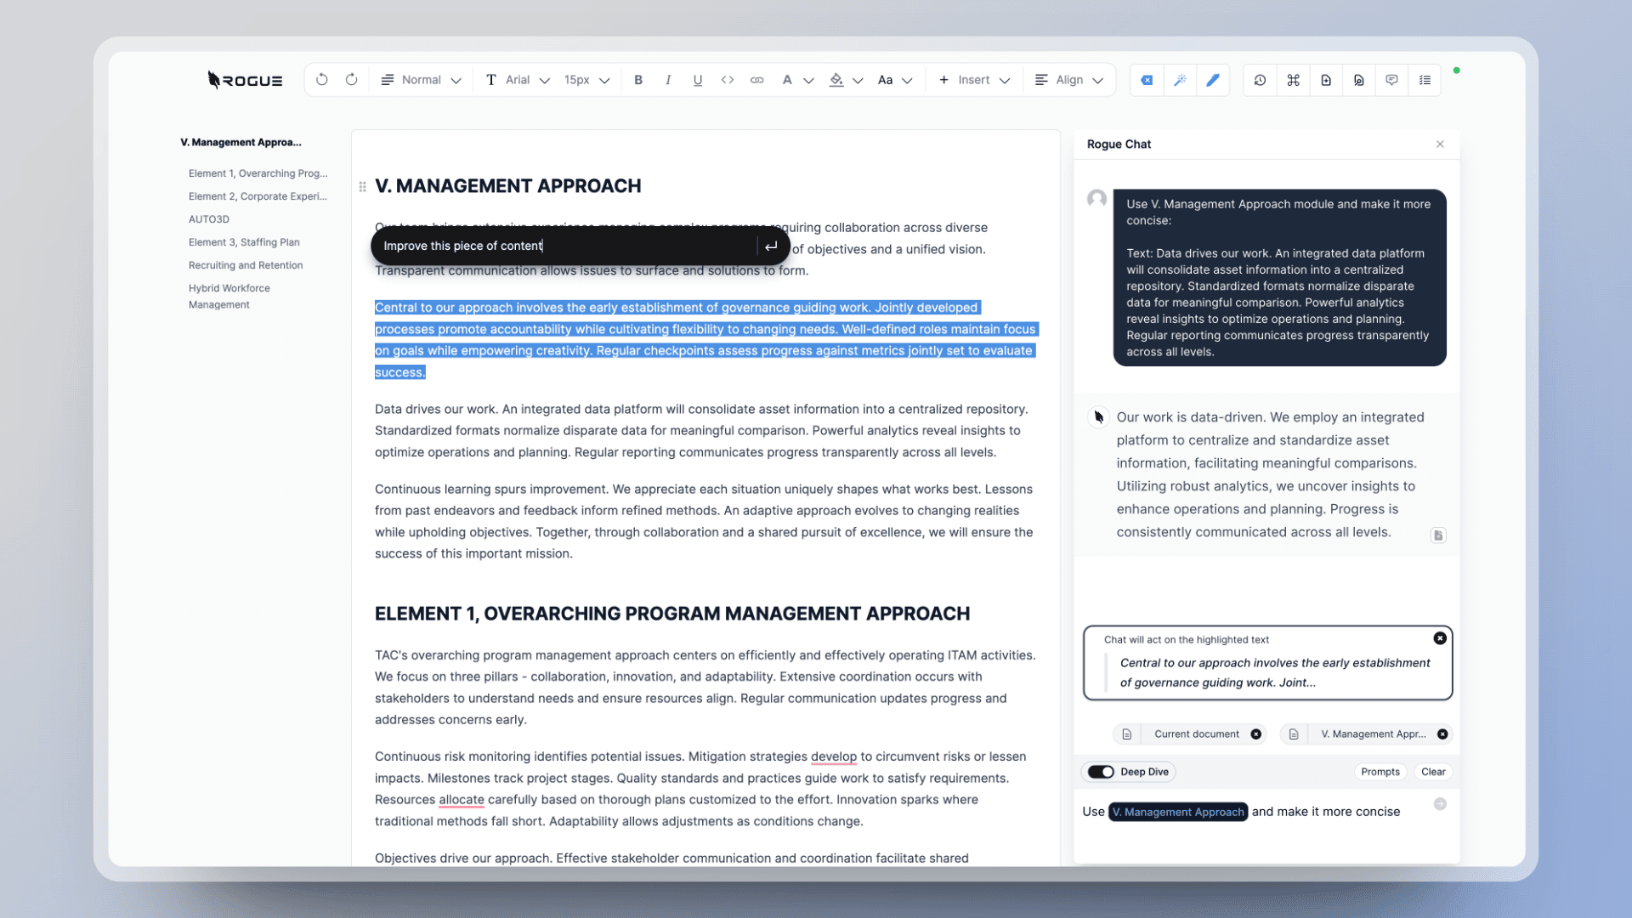Screen dimensions: 1632x918
Task: Click the highlight fill bucket icon
Action: click(x=836, y=80)
